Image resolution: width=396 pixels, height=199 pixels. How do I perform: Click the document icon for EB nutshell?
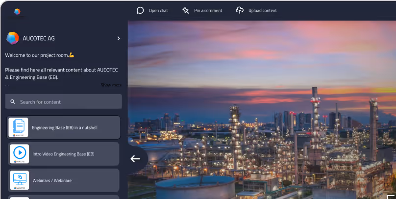click(18, 127)
